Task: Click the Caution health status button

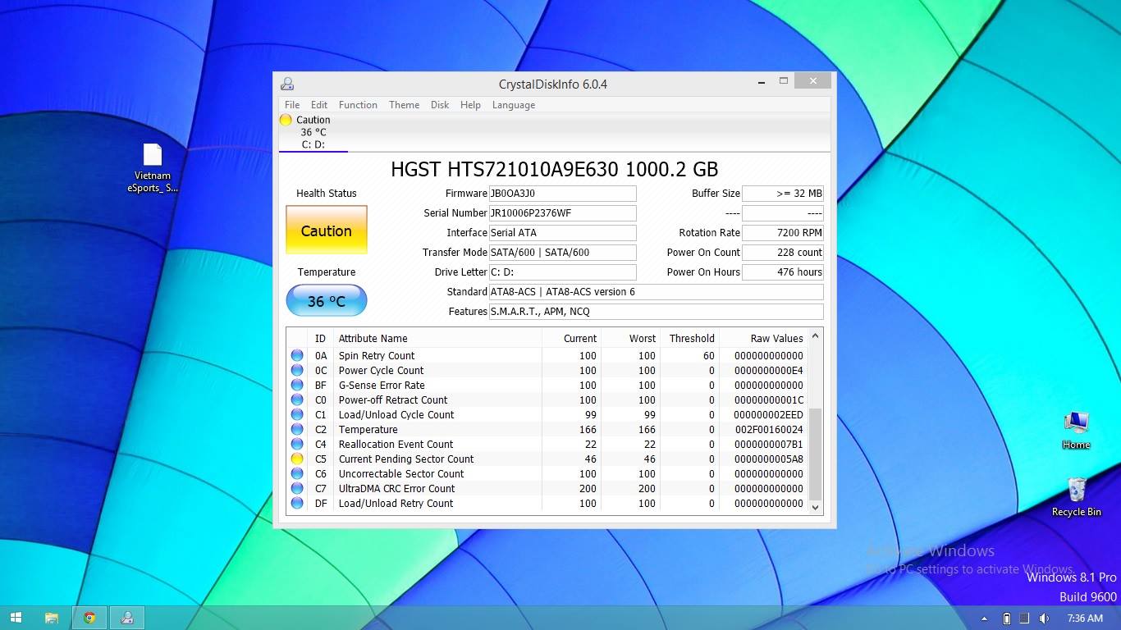Action: point(327,230)
